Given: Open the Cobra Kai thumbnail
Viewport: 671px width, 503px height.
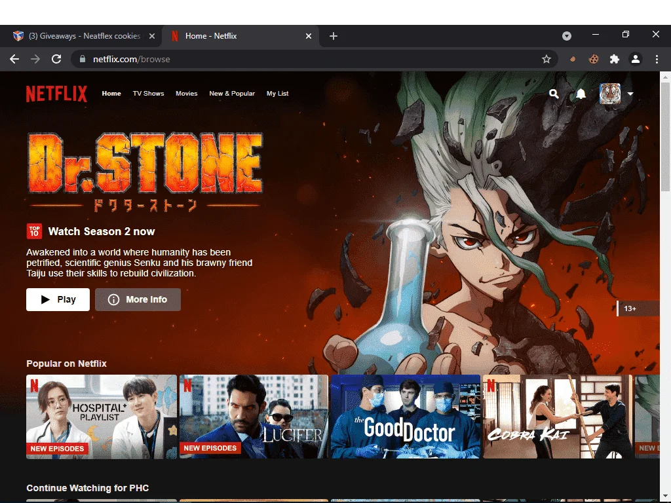Looking at the screenshot, I should tap(557, 417).
